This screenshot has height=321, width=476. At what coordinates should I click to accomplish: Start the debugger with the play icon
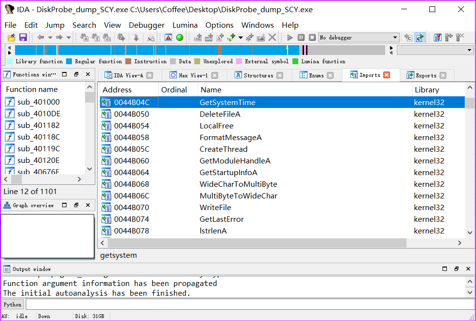pyautogui.click(x=290, y=37)
